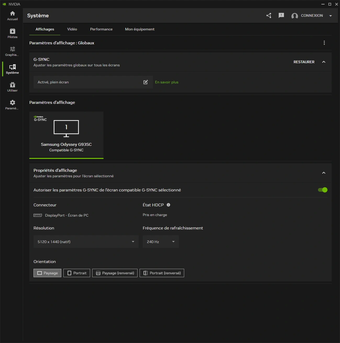Click the DisplayPort connector icon
340x343 pixels.
click(x=38, y=215)
